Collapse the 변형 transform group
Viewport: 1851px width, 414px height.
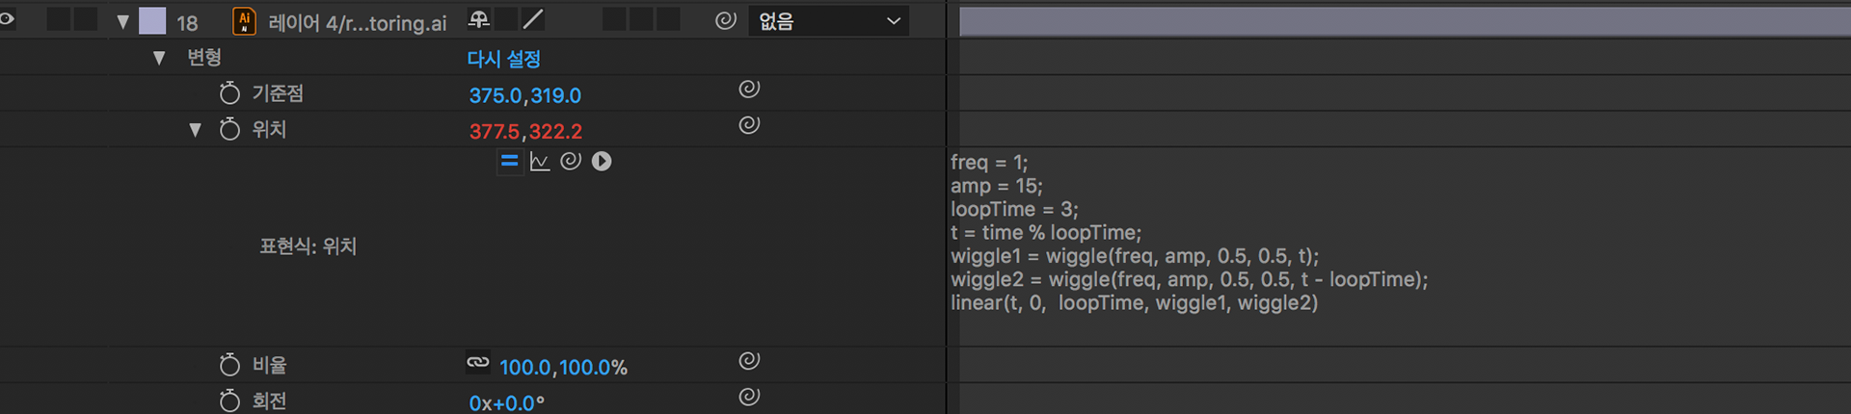tap(159, 58)
